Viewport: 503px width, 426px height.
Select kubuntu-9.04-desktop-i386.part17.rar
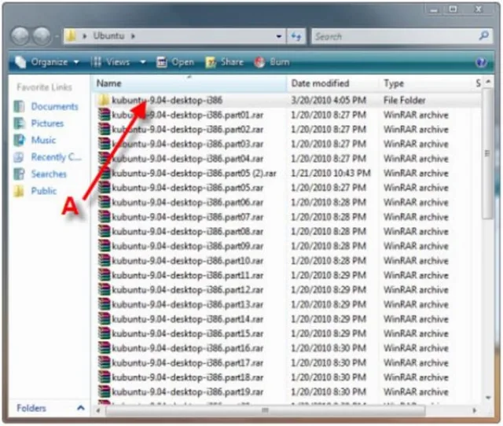pos(187,363)
